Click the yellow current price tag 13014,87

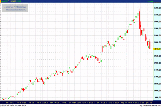157,49
